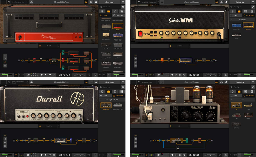Click play button in Joe Satriani transport
256x157 pixels.
pos(176,75)
